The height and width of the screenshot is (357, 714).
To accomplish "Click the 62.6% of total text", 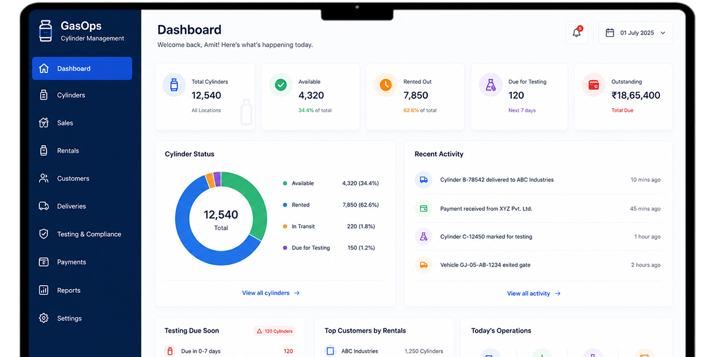I will (420, 111).
